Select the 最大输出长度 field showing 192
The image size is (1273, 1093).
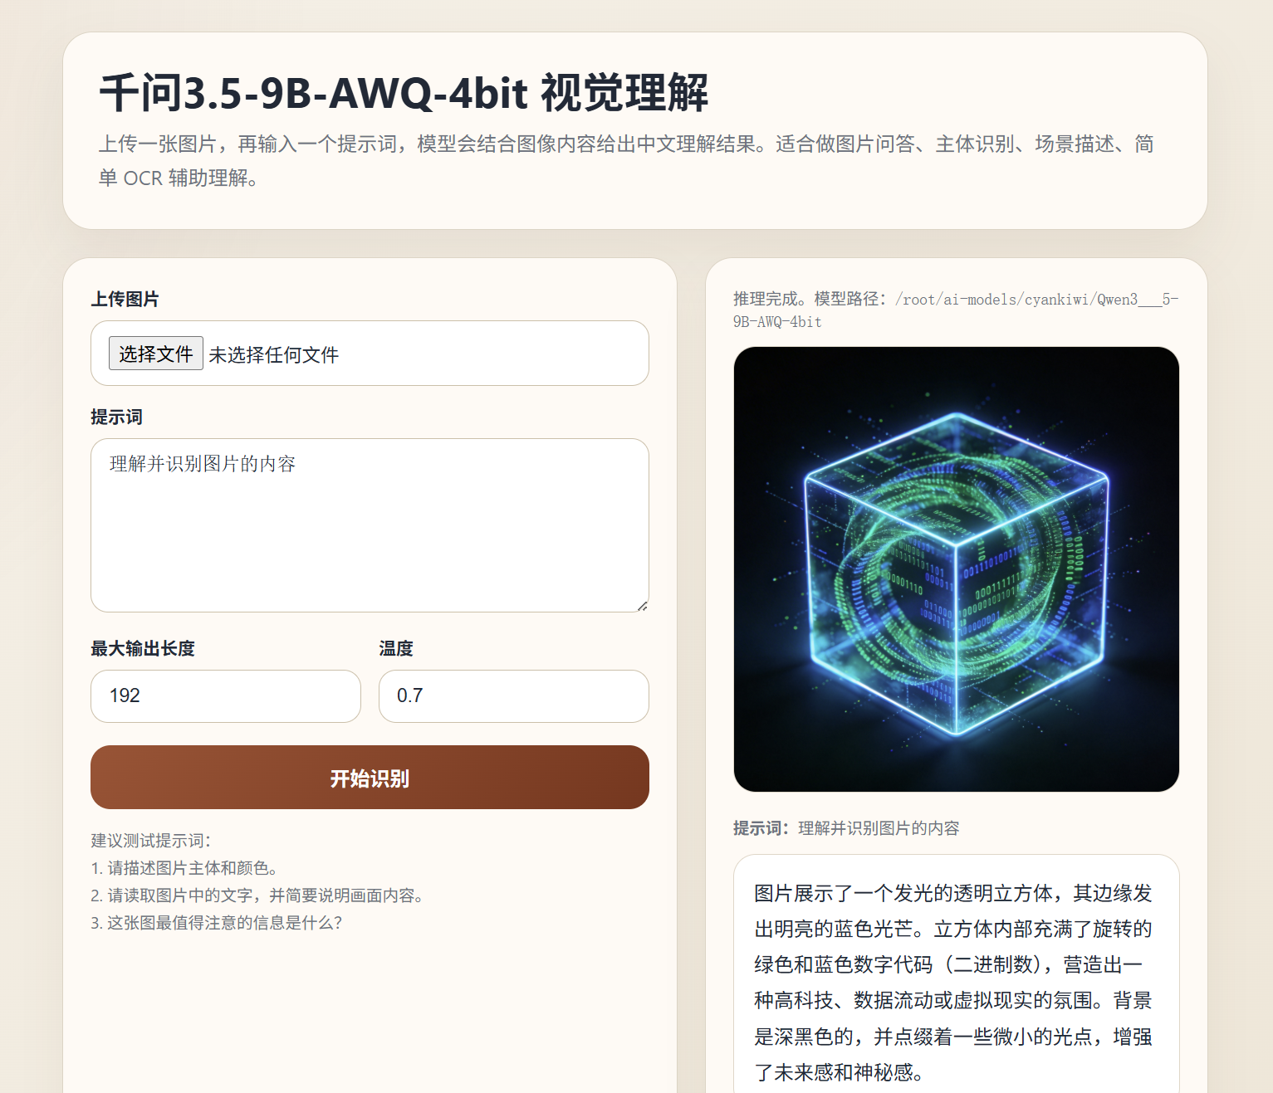(x=226, y=696)
